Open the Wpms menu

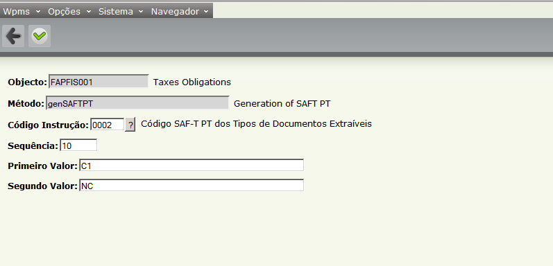22,11
